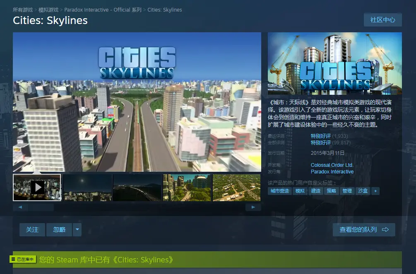The height and width of the screenshot is (274, 416).
Task: Click the 最近评测 label
Action: pyautogui.click(x=276, y=136)
